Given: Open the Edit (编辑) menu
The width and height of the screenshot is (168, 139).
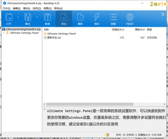Looking at the screenshot, I should point(17,8).
